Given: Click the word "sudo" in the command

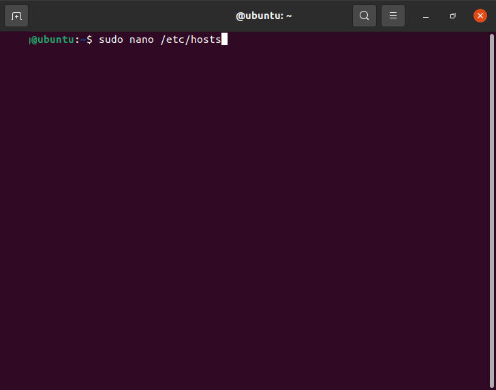Looking at the screenshot, I should [111, 39].
